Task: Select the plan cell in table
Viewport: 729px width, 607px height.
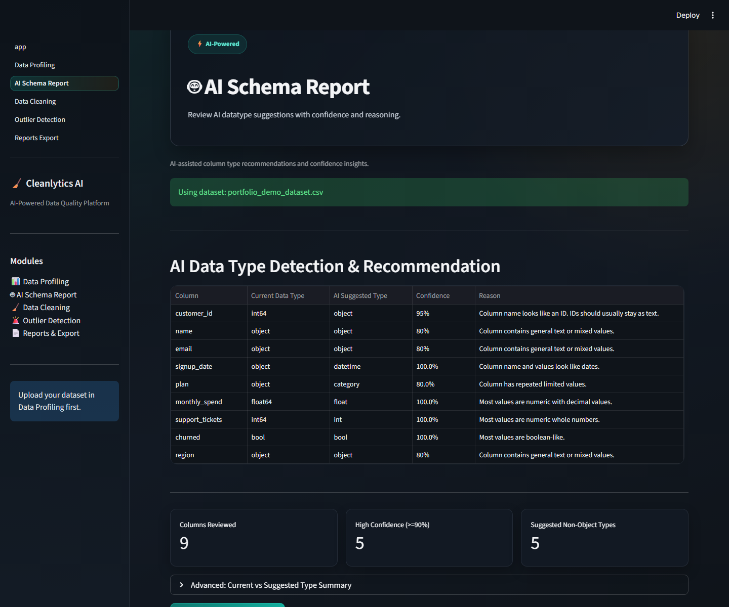Action: click(209, 384)
